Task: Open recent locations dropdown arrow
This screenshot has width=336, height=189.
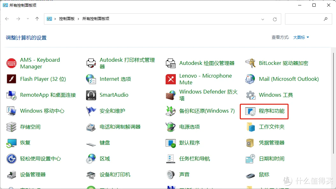Action: [28, 19]
